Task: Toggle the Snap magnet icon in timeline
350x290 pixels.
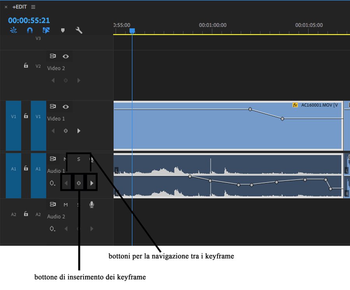Action: pyautogui.click(x=30, y=30)
